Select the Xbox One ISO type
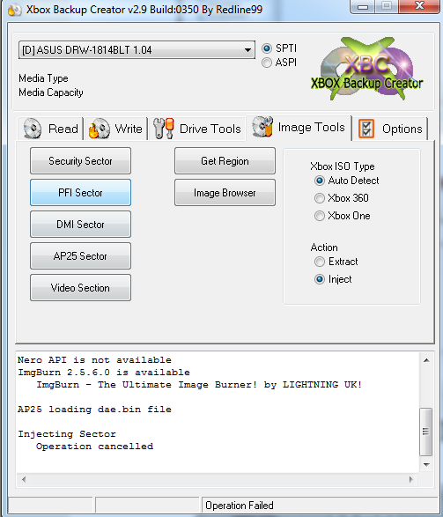 [319, 216]
